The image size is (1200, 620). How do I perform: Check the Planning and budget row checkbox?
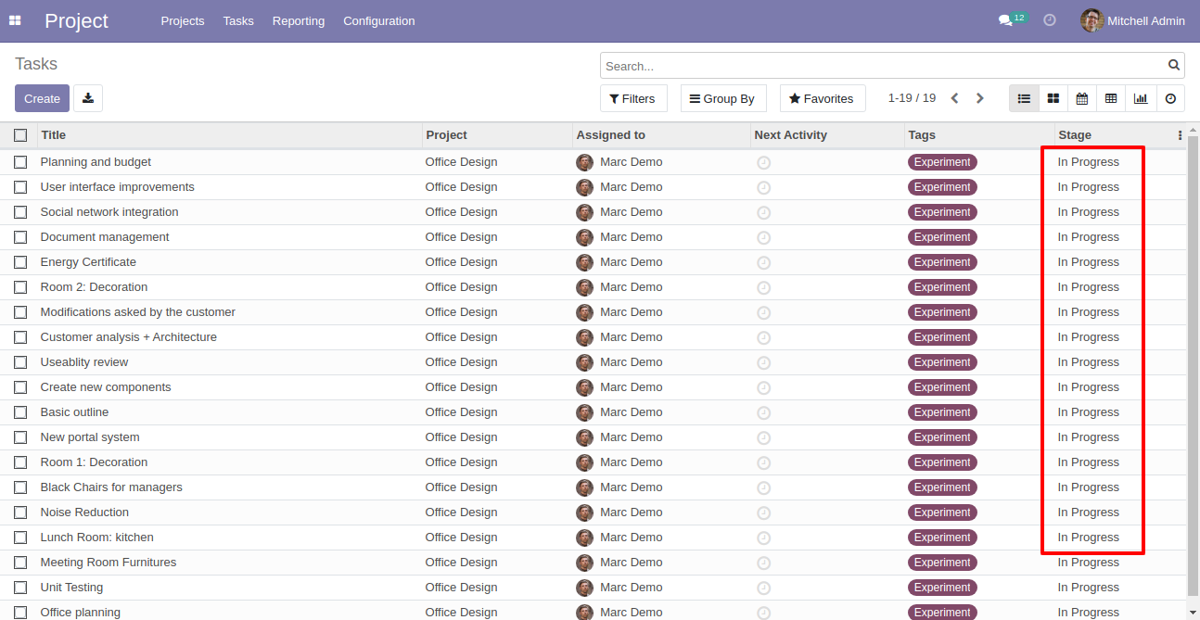click(x=20, y=162)
